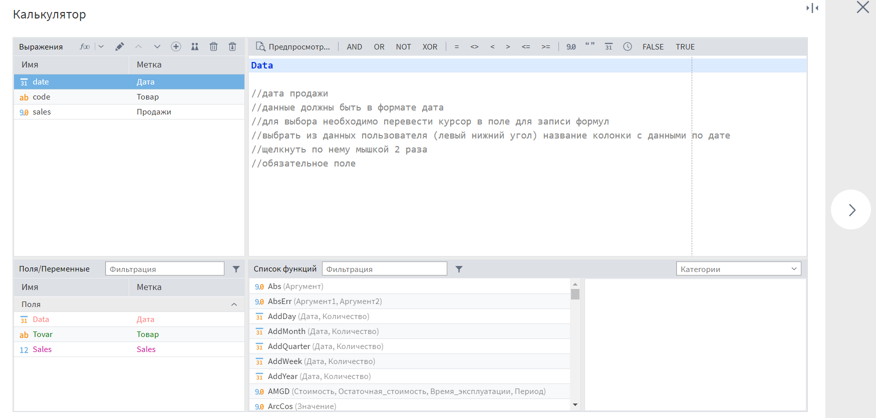Select the AddQuarter function
Viewport: 876px width, 418px height.
coord(410,346)
